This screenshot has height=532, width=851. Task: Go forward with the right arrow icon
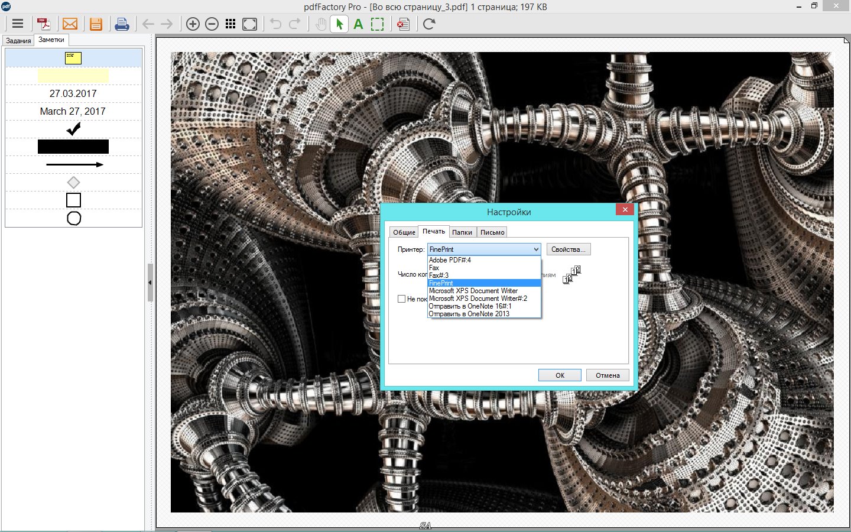click(167, 24)
